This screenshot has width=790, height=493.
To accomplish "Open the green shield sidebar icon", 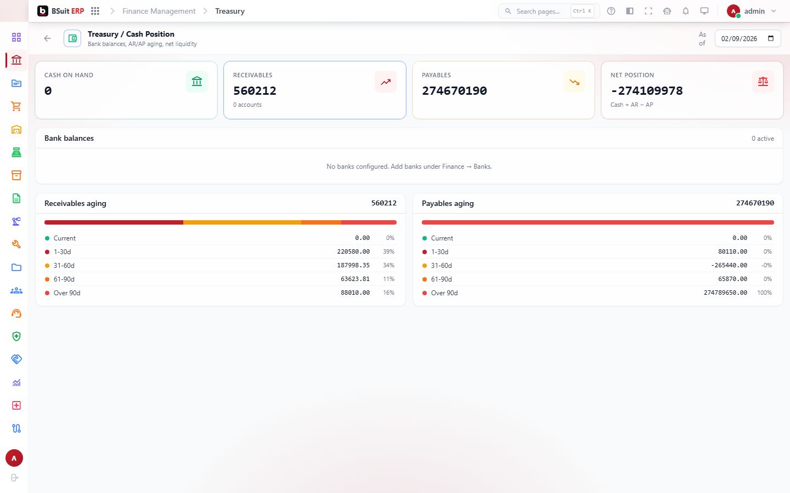I will (16, 336).
